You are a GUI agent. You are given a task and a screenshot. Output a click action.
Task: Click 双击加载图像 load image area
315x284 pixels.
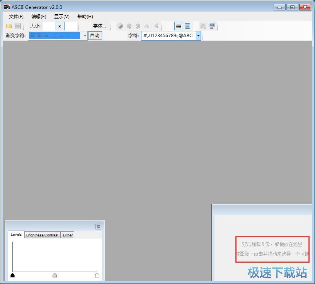click(272, 244)
